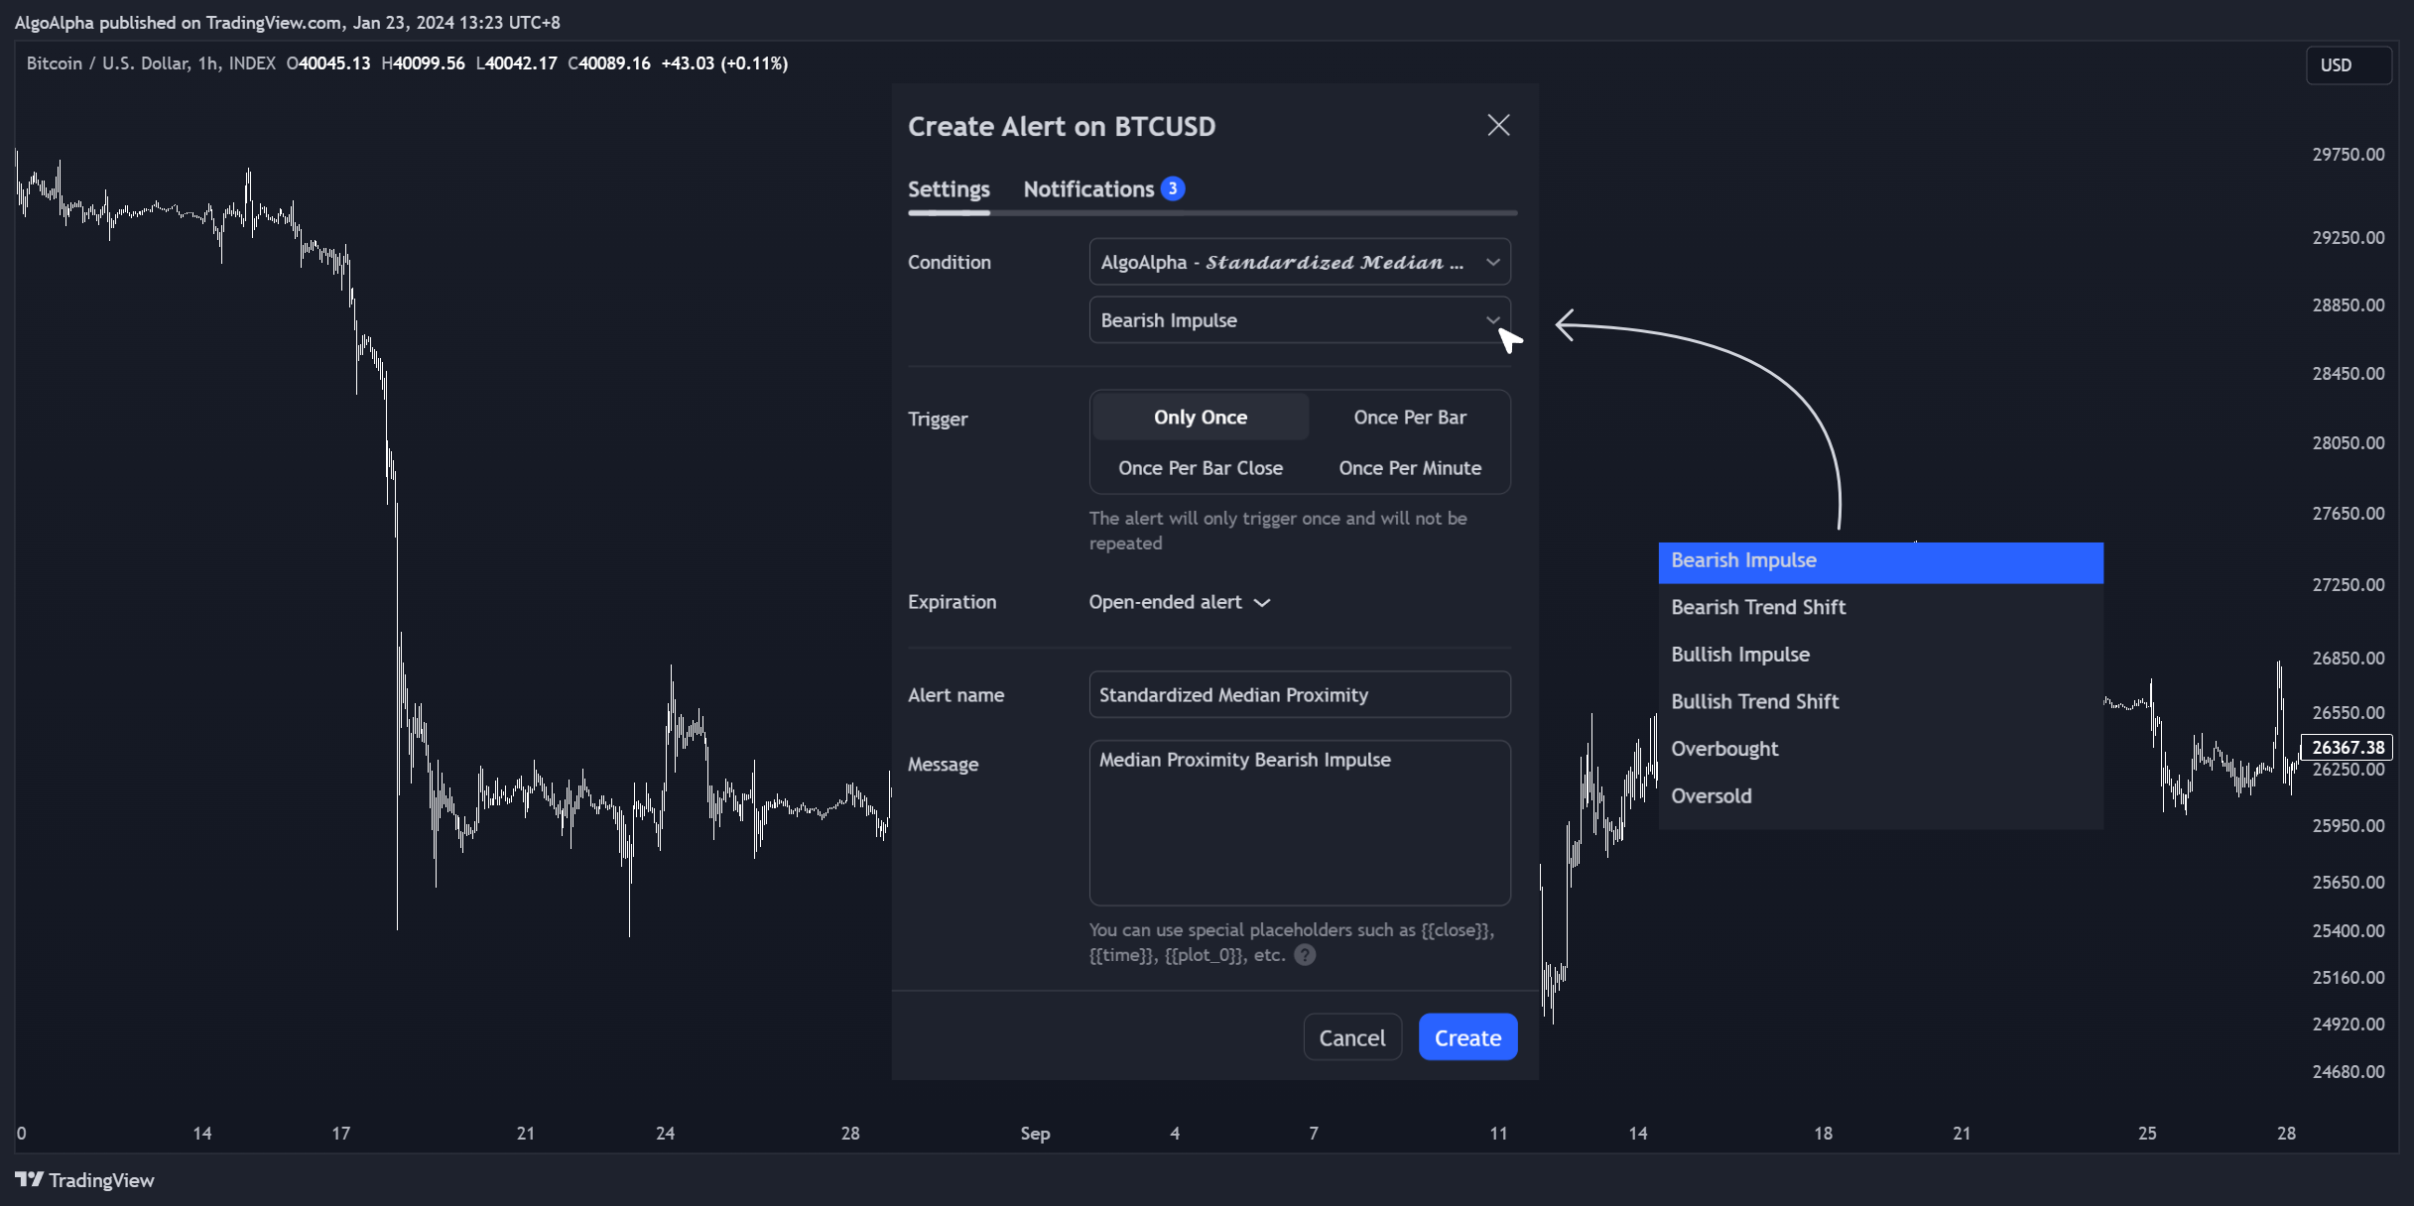This screenshot has height=1206, width=2414.
Task: Open the USD currency selector
Action: (2349, 64)
